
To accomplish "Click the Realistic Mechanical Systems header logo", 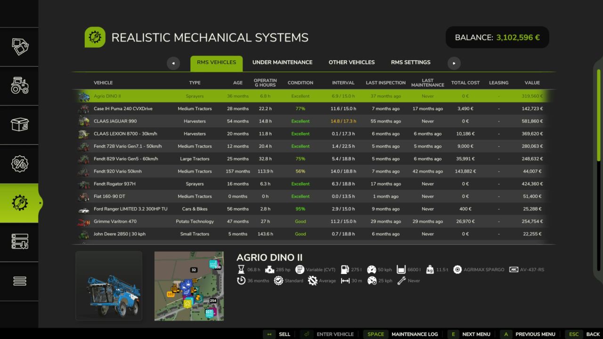I will [95, 37].
